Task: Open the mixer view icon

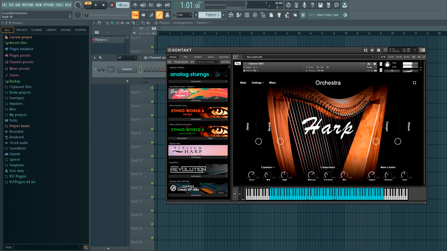Action: click(x=255, y=15)
